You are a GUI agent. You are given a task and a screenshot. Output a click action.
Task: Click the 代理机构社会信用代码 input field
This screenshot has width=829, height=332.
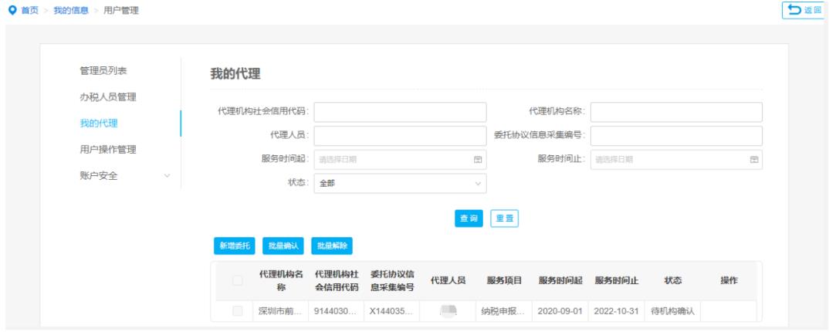(400, 112)
